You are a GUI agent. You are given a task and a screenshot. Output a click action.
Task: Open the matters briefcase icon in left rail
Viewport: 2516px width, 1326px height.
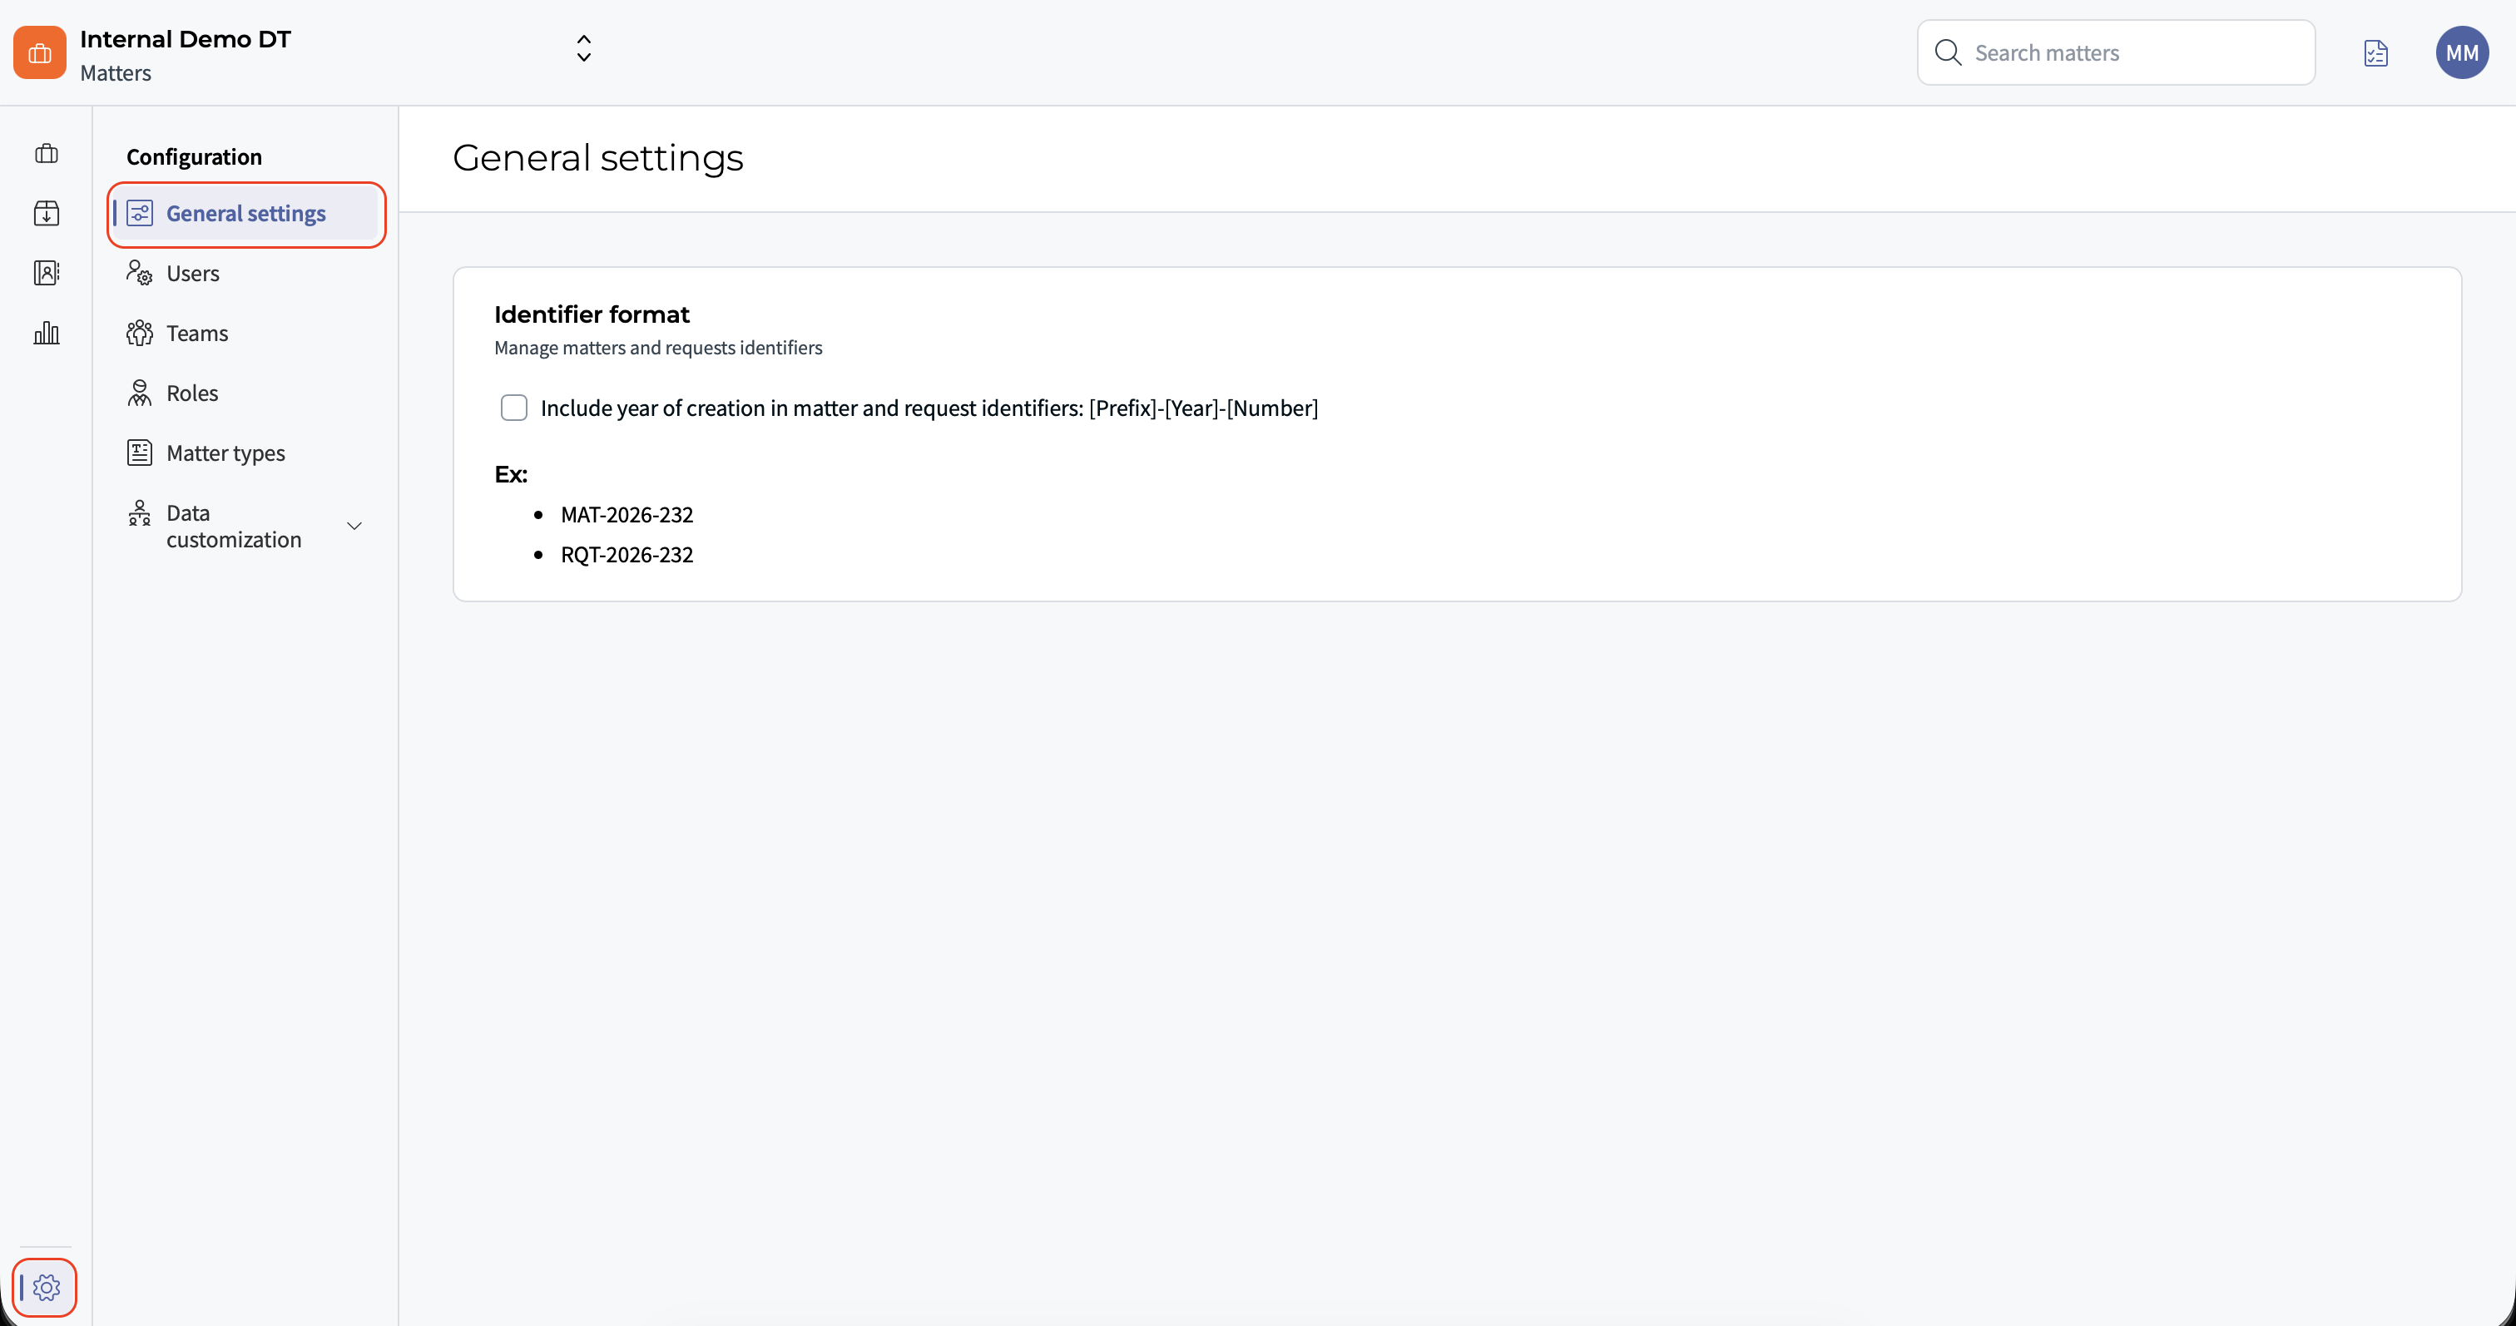point(46,153)
